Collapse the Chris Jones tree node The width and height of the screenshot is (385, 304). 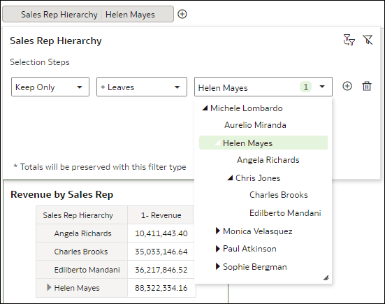point(230,178)
